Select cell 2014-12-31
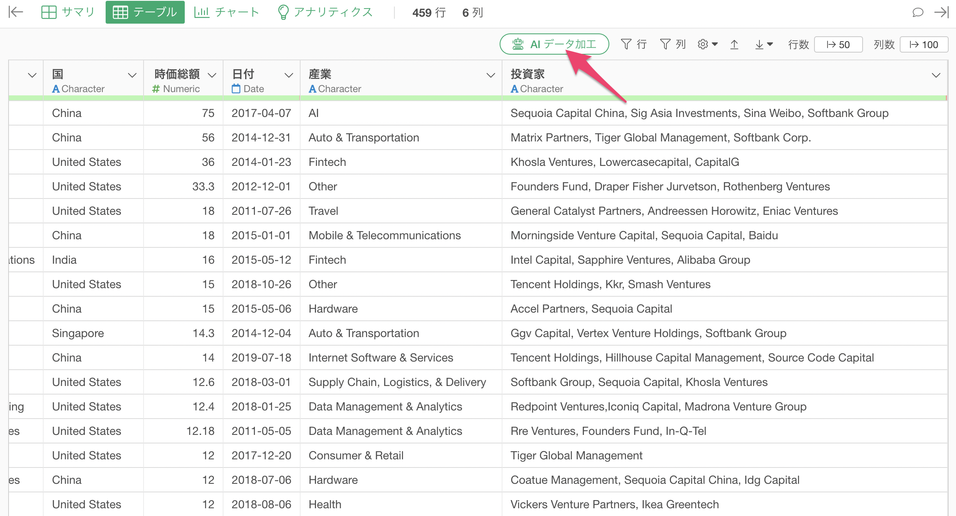The image size is (956, 516). tap(261, 137)
